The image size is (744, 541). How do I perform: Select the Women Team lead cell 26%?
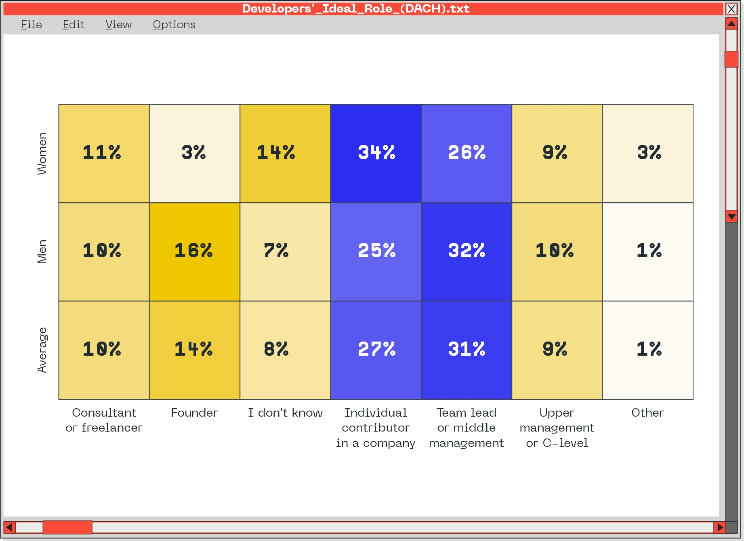point(467,153)
